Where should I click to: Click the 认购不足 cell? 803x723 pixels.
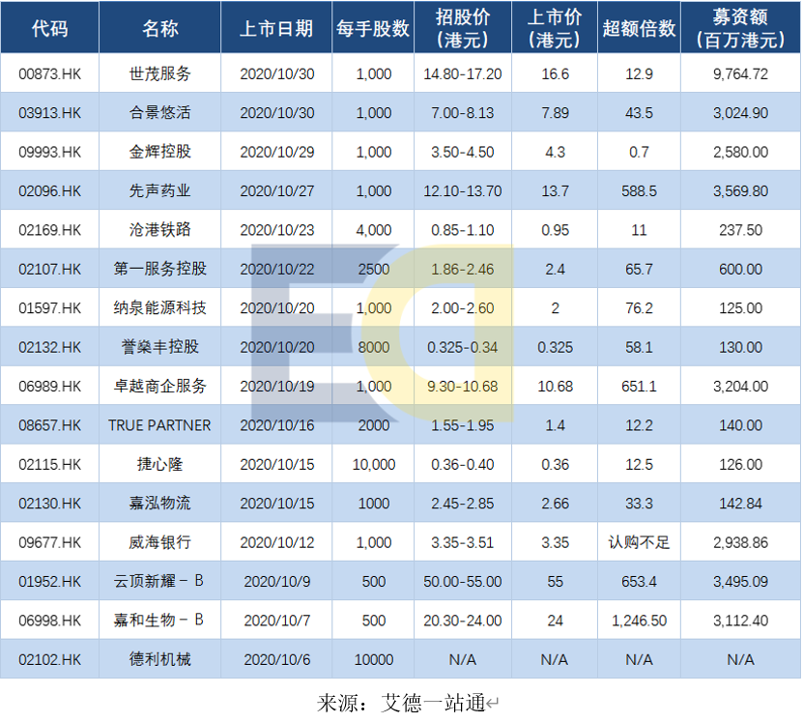[639, 542]
